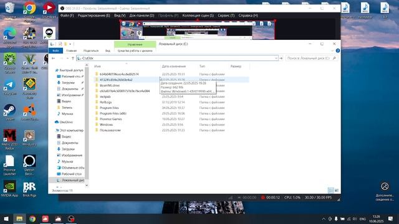Open Explorer help question mark icon
This screenshot has height=224, width=399.
click(x=338, y=50)
